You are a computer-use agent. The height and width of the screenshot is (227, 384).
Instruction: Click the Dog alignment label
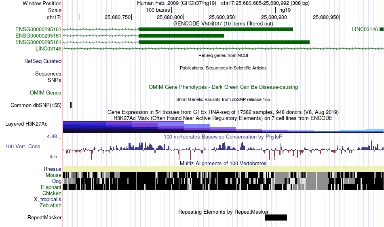[x=57, y=181]
